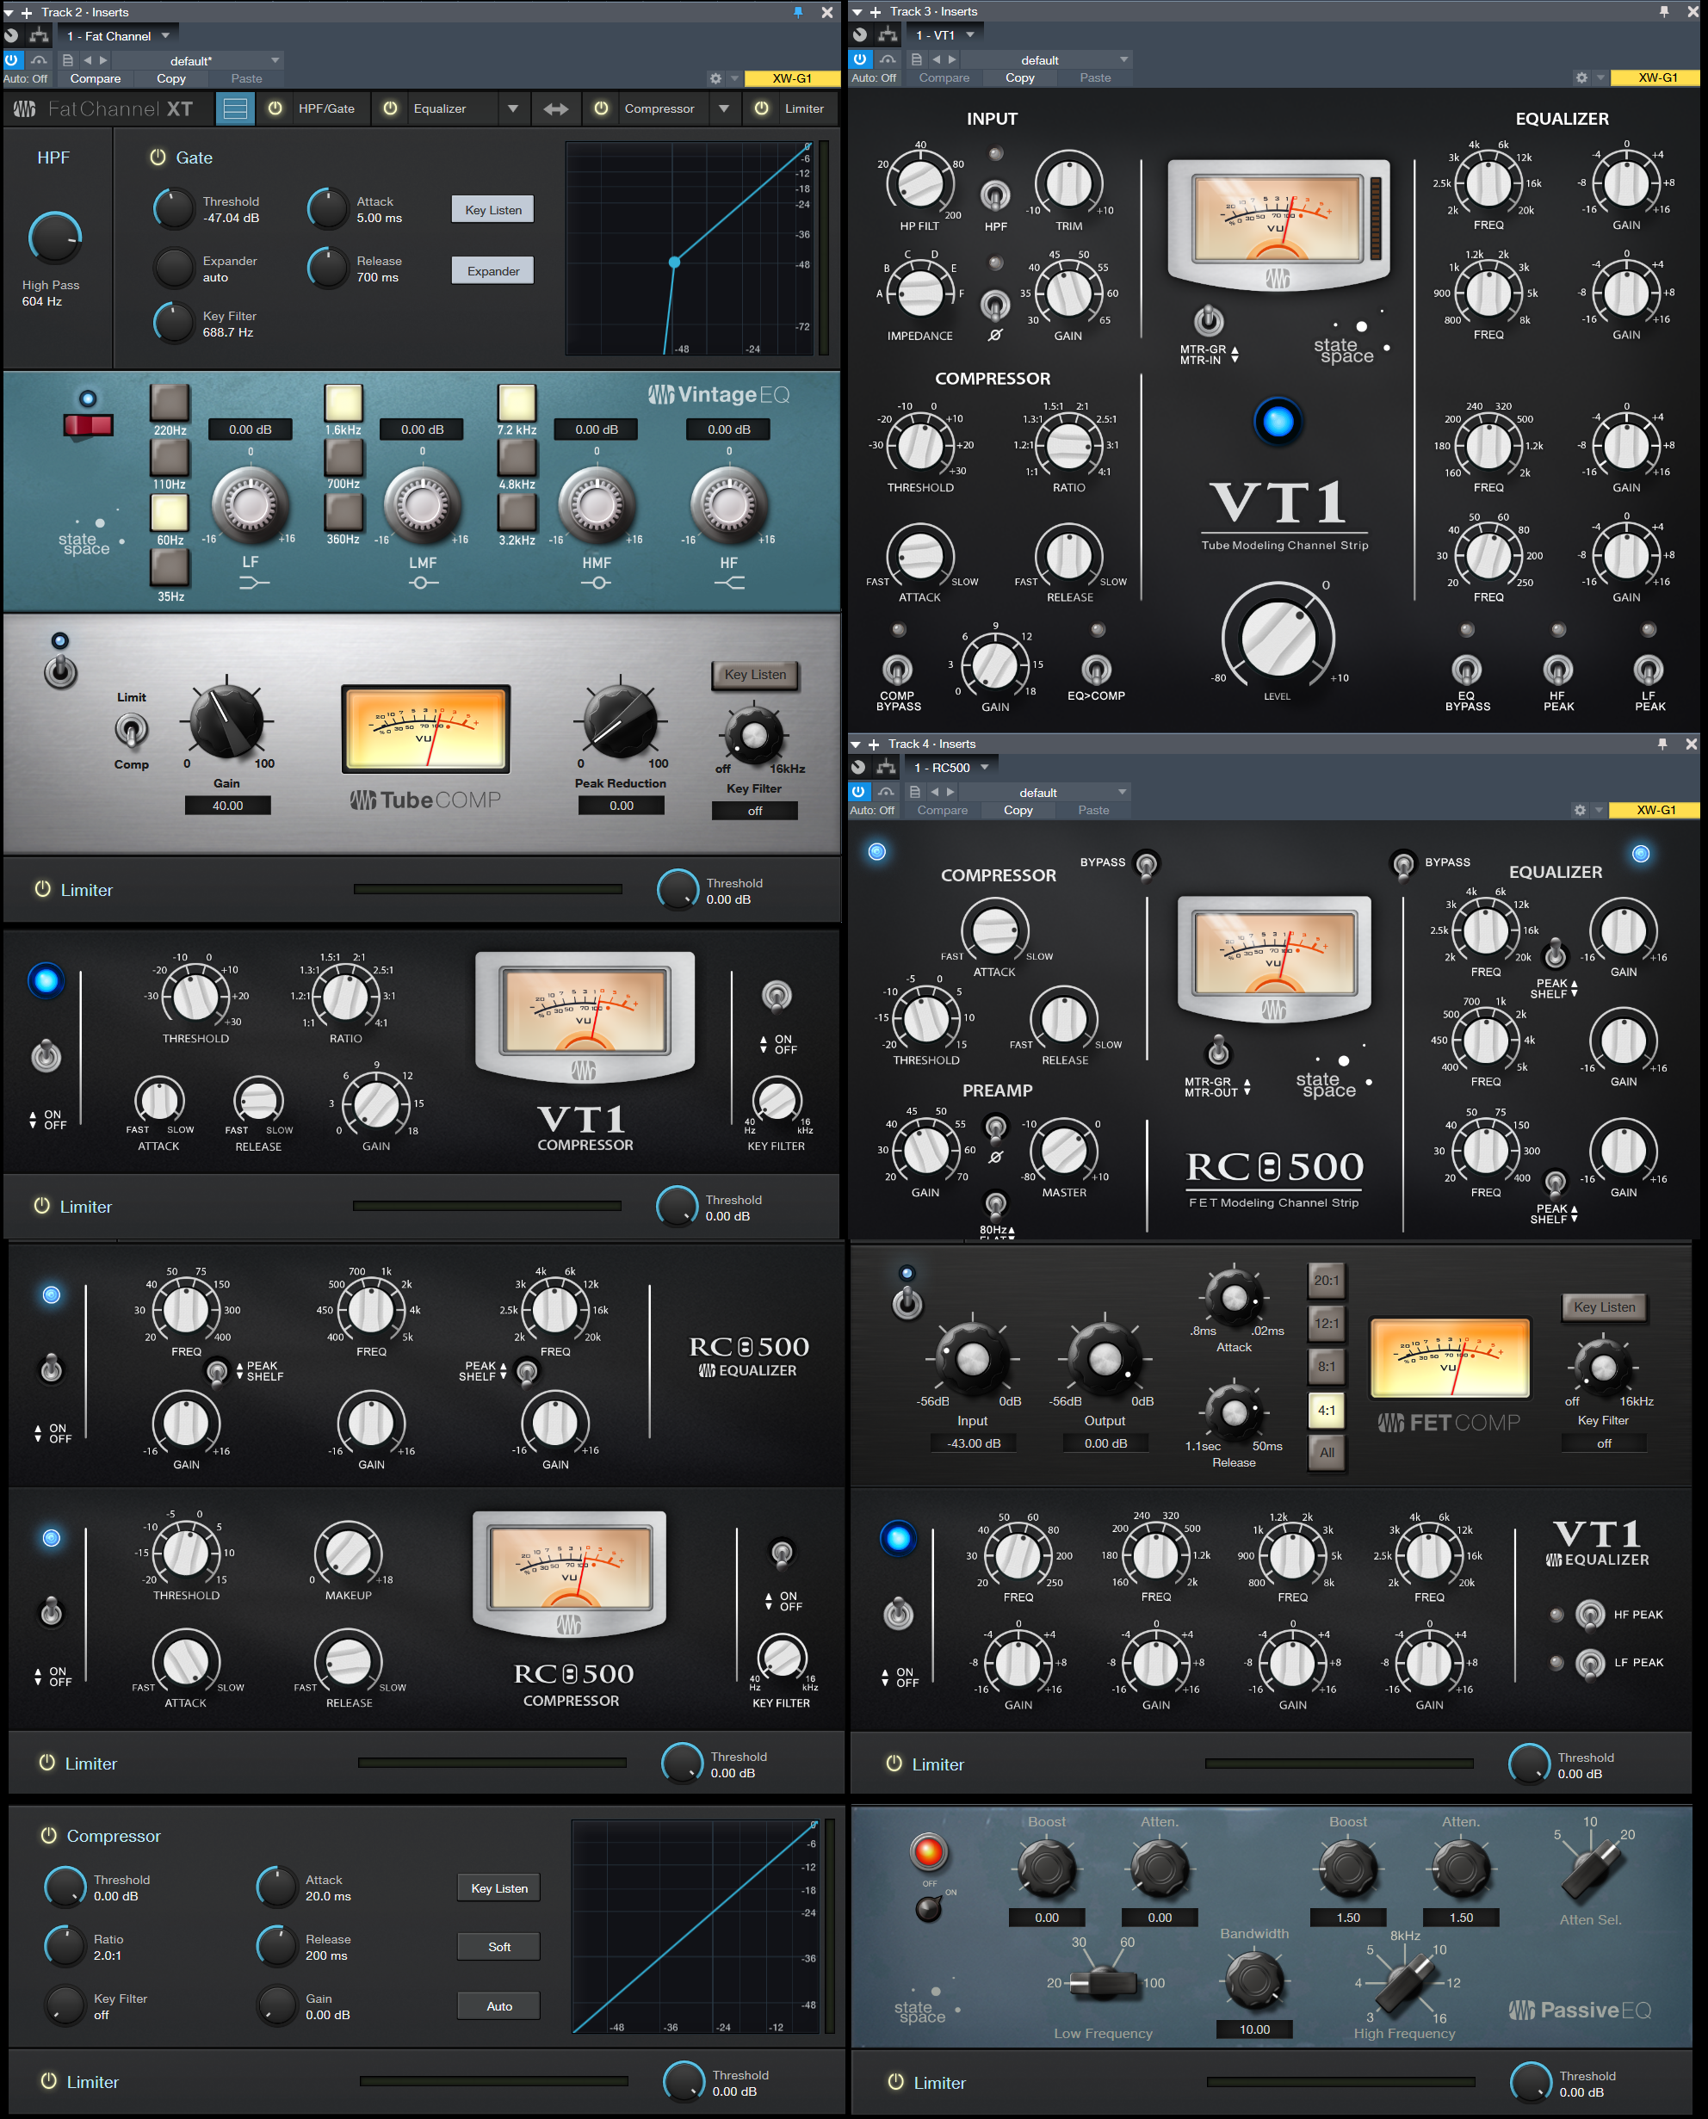Pin the Track 2 Inserts window
Image resolution: width=1708 pixels, height=2119 pixels.
tap(798, 12)
